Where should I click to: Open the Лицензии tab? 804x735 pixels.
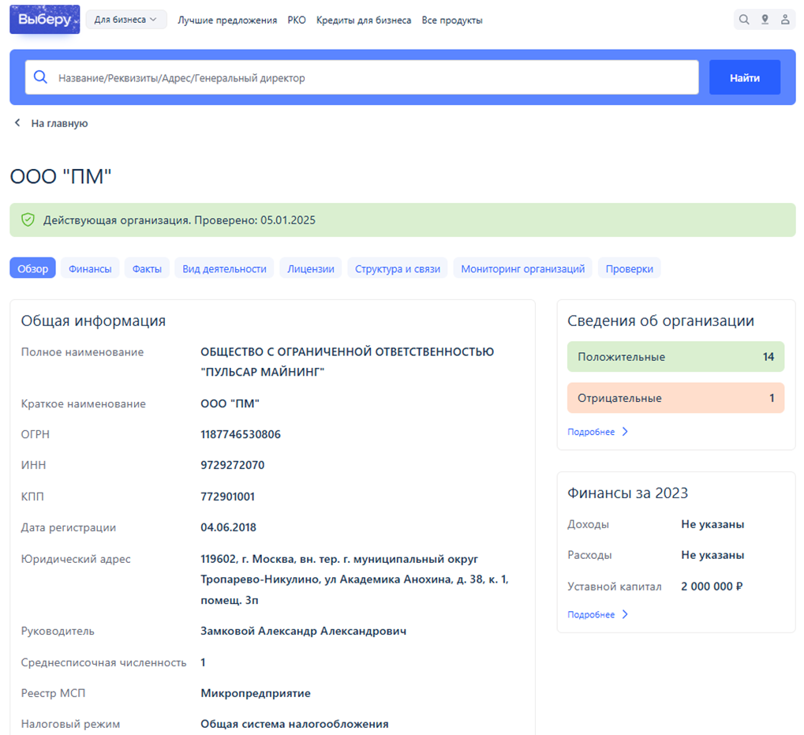pos(310,268)
